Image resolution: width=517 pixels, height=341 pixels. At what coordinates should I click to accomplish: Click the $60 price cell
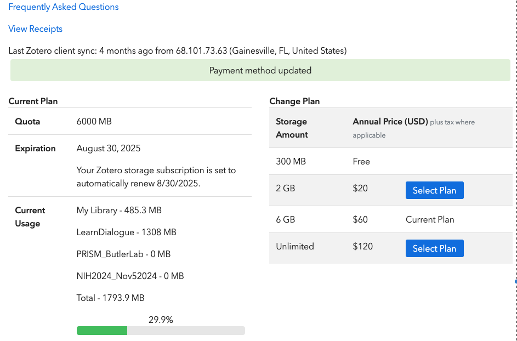click(x=360, y=220)
